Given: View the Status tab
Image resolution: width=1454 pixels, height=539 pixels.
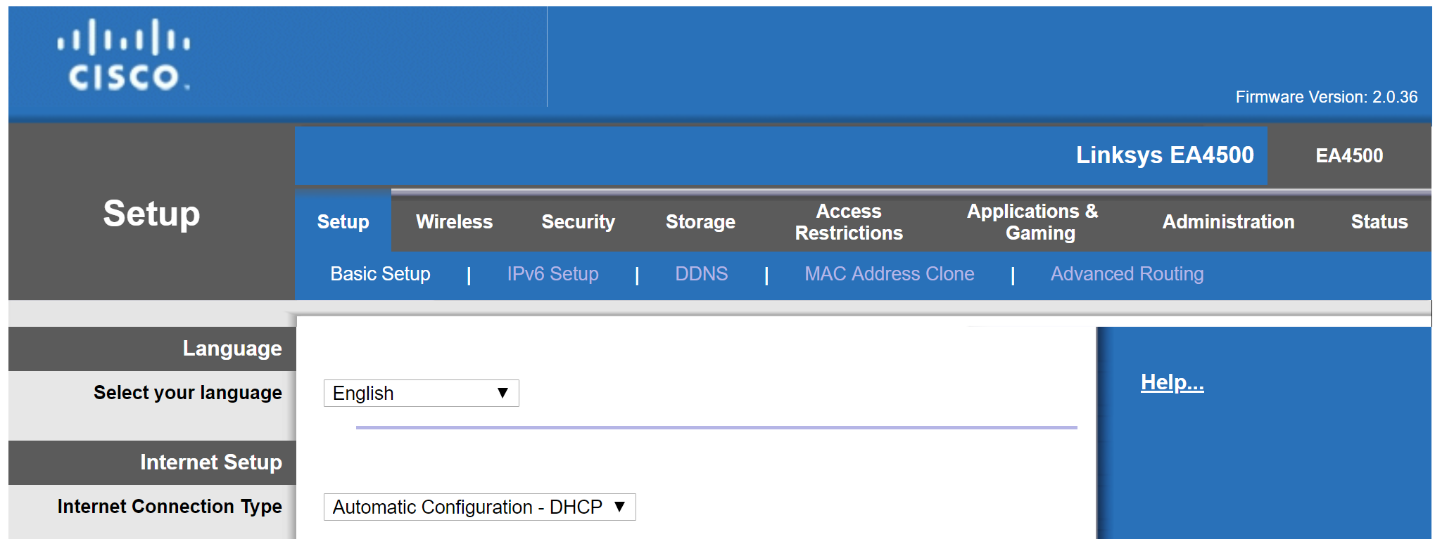Looking at the screenshot, I should 1379,222.
